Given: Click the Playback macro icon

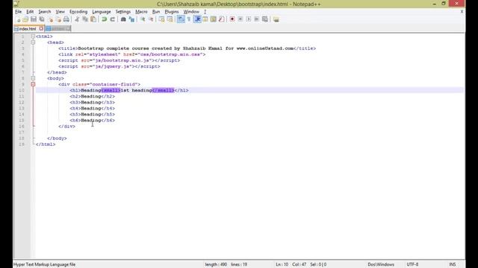Looking at the screenshot, I should click(249, 19).
